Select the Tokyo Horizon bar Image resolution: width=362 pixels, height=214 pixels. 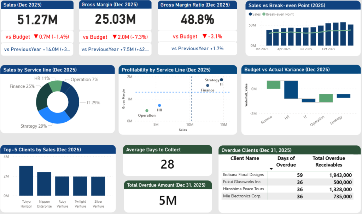[x=26, y=180]
